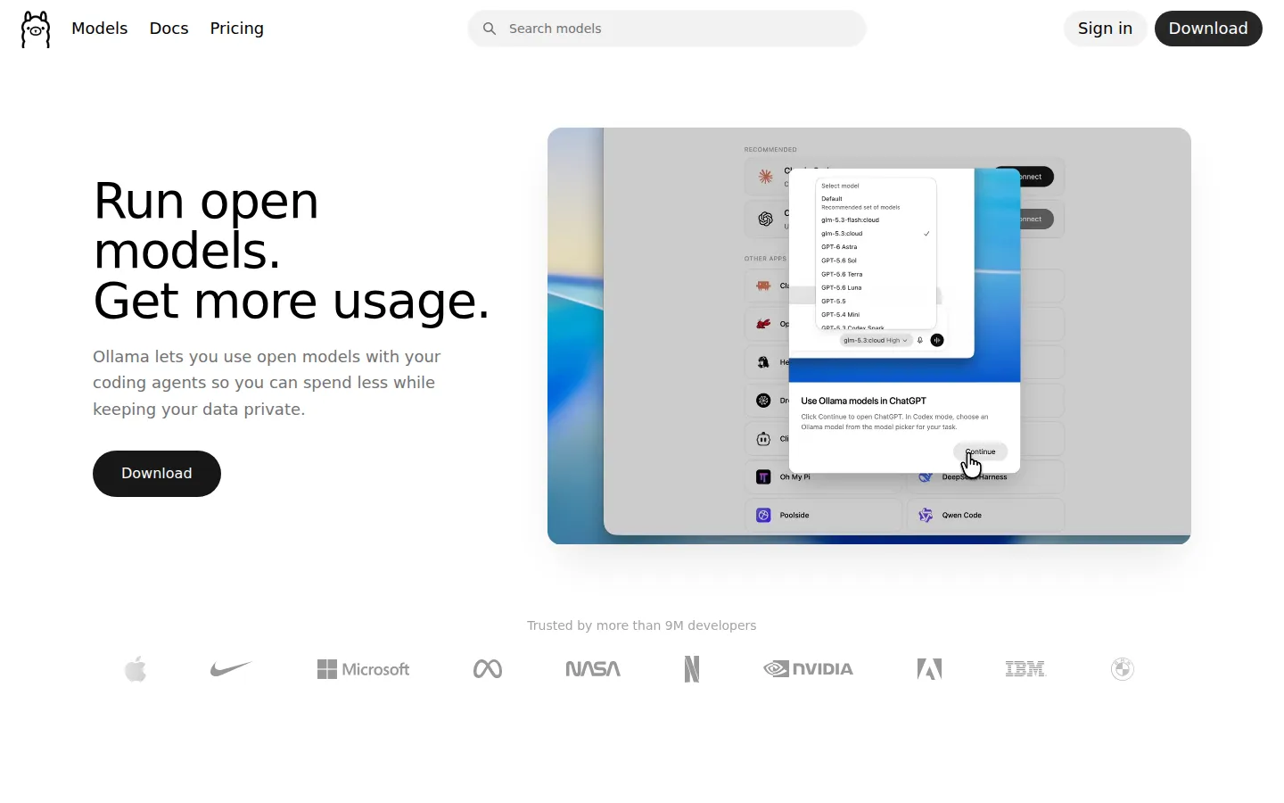Click the Microsoft logo

point(363,669)
